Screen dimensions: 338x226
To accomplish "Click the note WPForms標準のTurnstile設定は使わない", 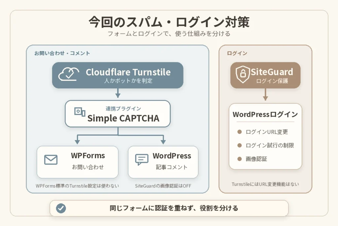I will 77,186.
